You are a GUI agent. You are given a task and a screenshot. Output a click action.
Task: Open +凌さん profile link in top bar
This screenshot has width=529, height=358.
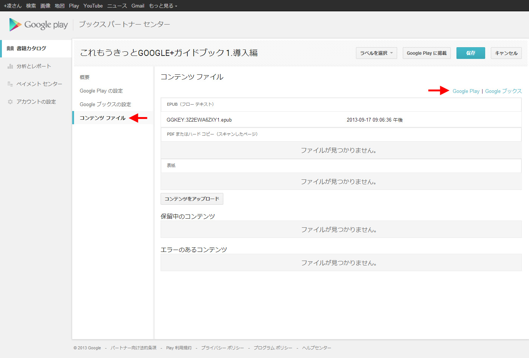click(x=12, y=6)
